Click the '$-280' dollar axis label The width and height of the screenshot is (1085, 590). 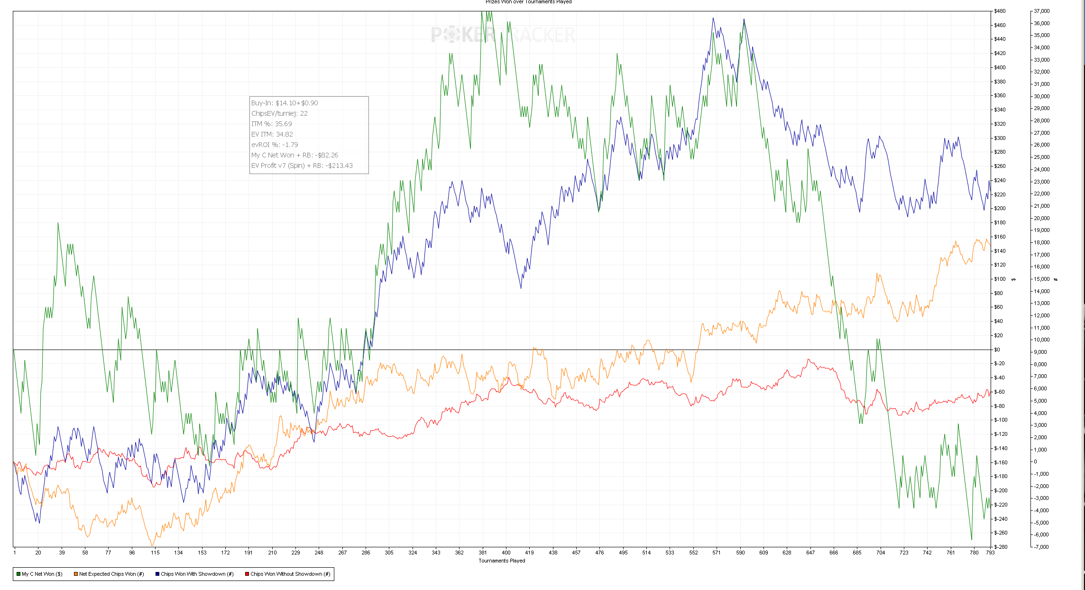[x=1001, y=547]
